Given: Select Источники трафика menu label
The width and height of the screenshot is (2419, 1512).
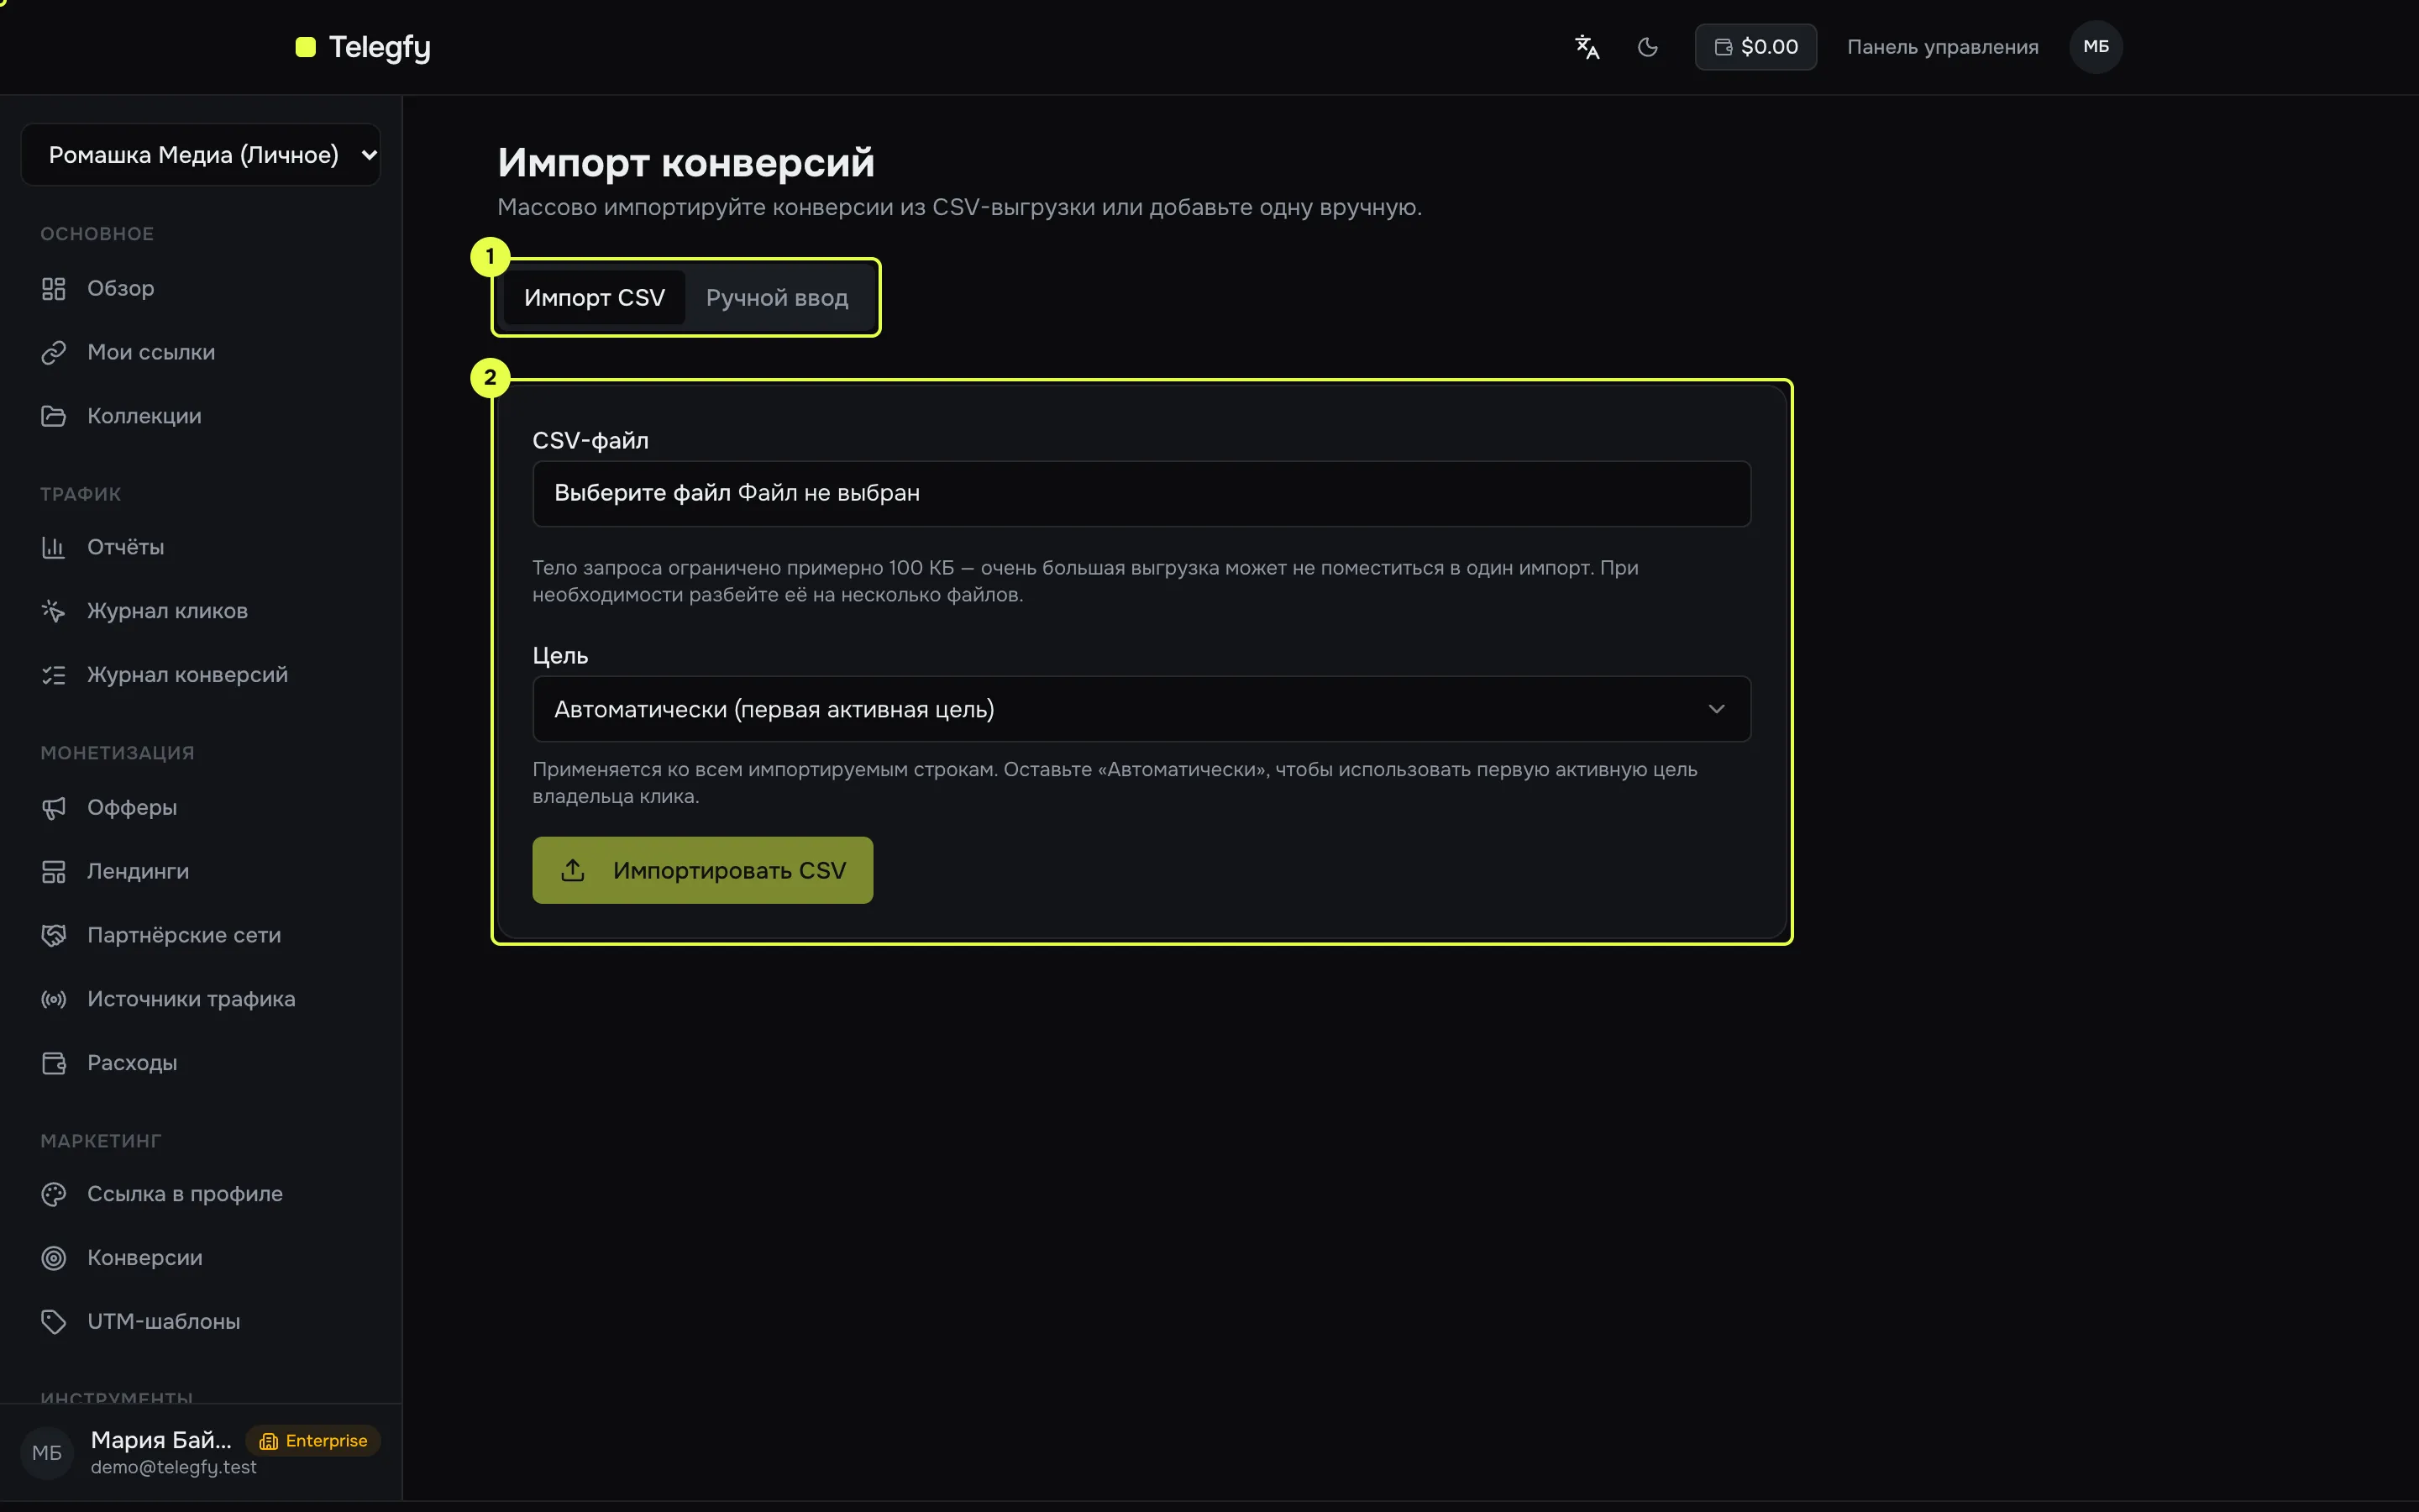Looking at the screenshot, I should tap(192, 1000).
